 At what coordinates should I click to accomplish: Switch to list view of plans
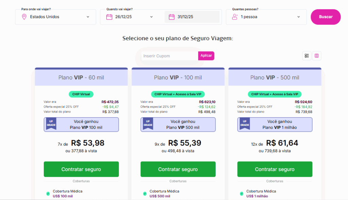[x=307, y=55]
